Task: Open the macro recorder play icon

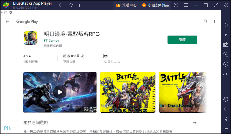Action: (226, 54)
